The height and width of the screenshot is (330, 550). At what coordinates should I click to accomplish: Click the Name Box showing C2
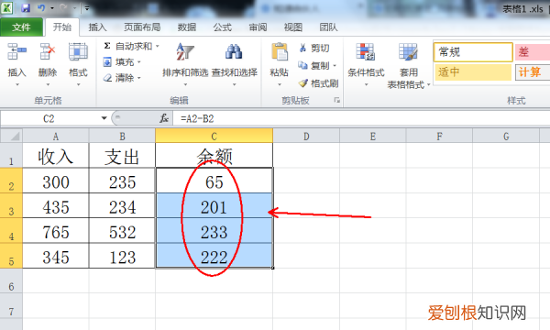coord(49,118)
